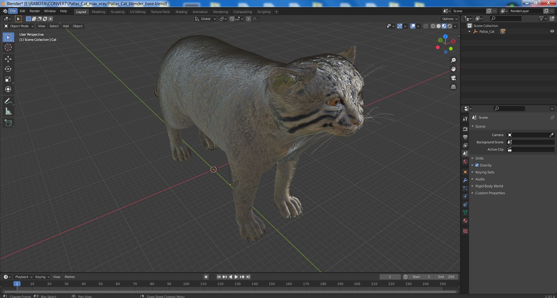557x298 pixels.
Task: Open the Global transform orientation dropdown
Action: tap(205, 19)
